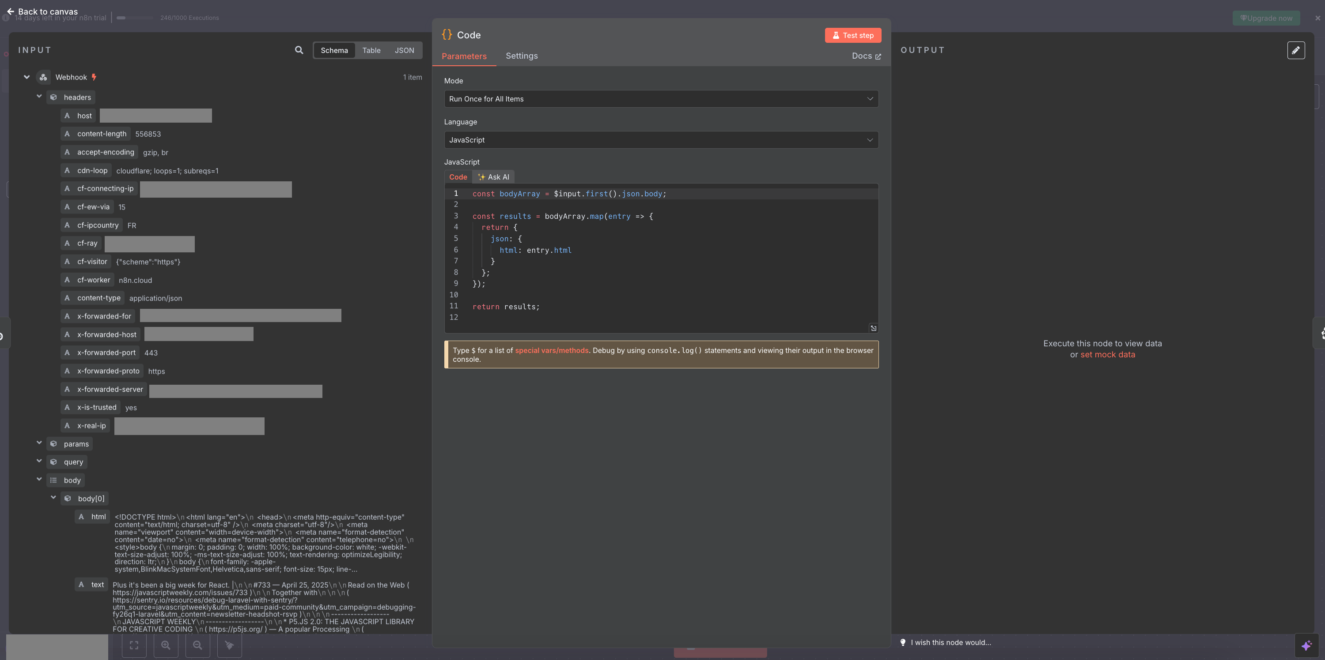The height and width of the screenshot is (660, 1325).
Task: Click the I wish this node would... prompt
Action: pos(950,642)
